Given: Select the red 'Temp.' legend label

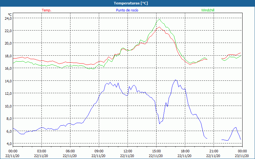Looking at the screenshot, I should coord(47,10).
